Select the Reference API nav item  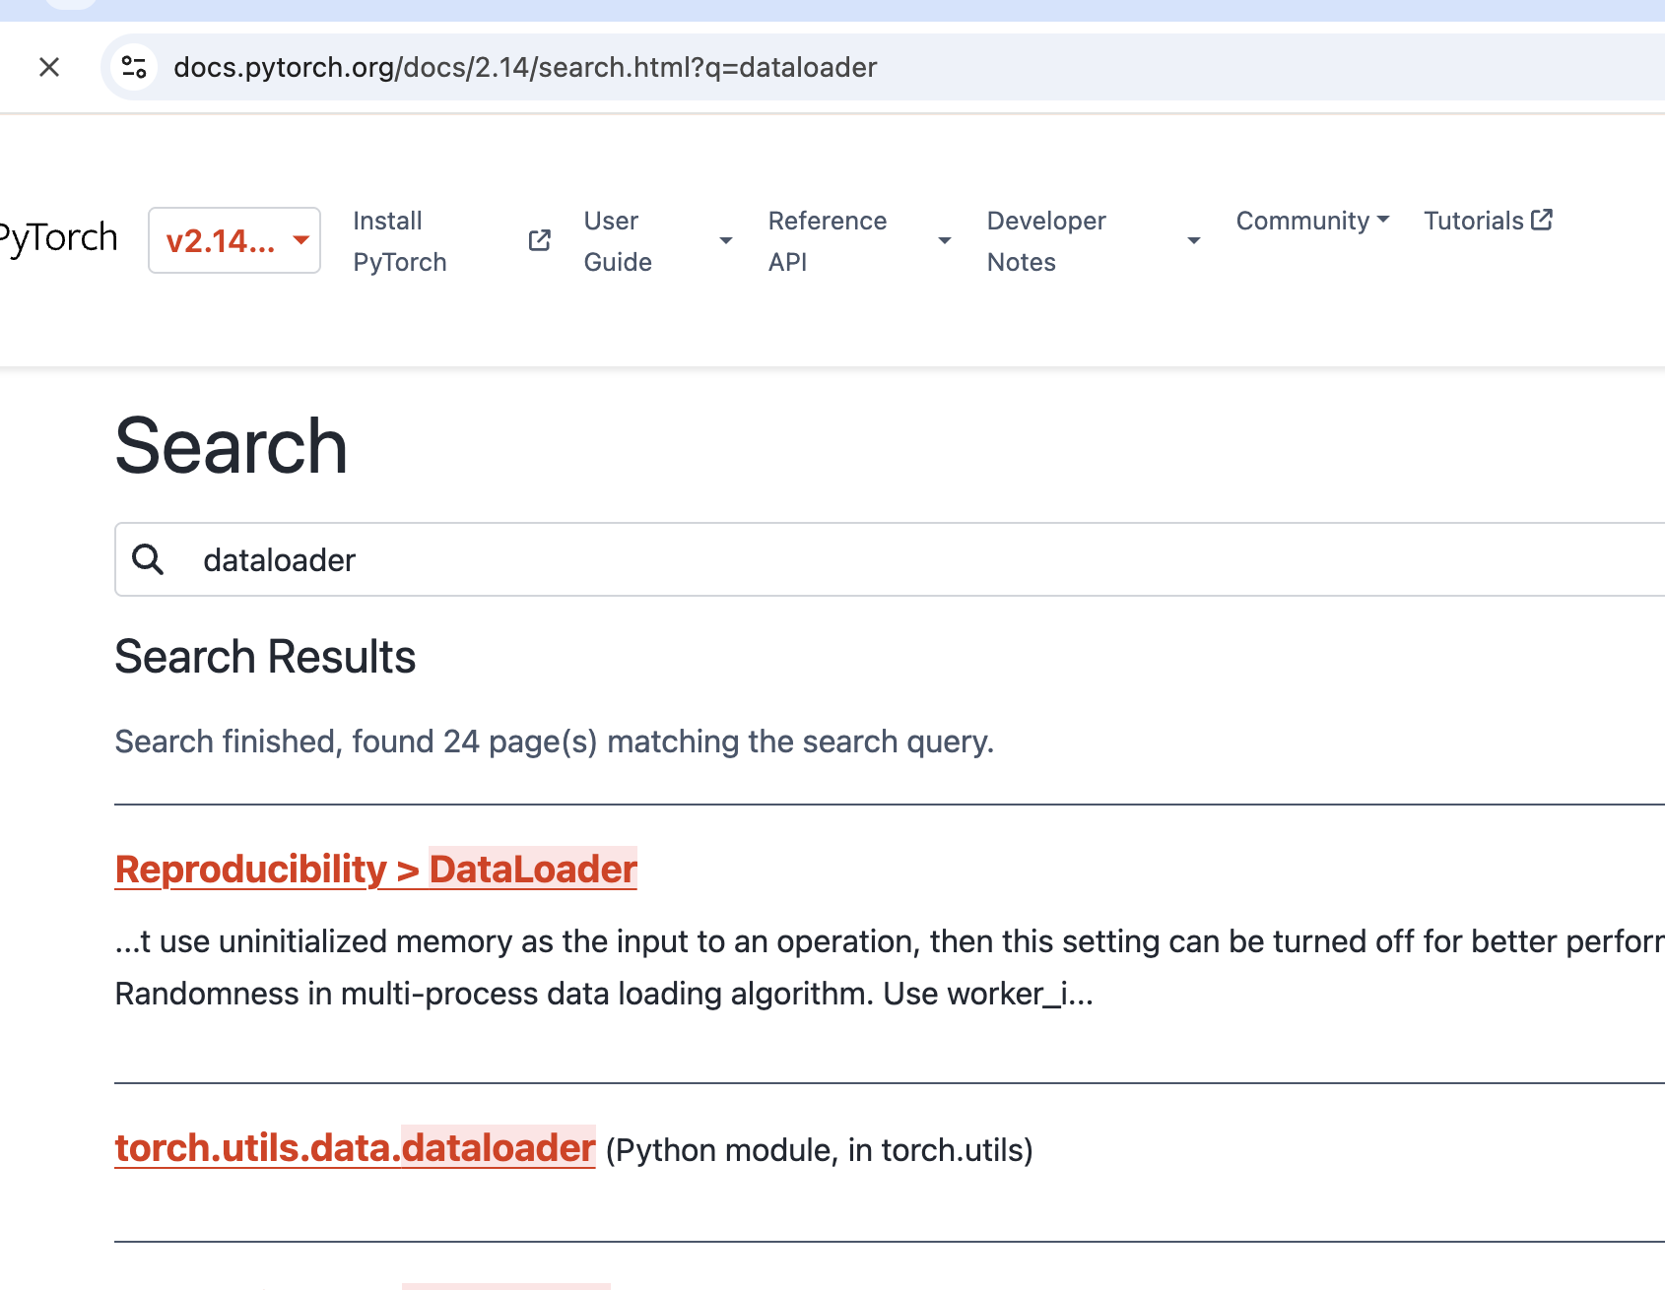tap(828, 241)
